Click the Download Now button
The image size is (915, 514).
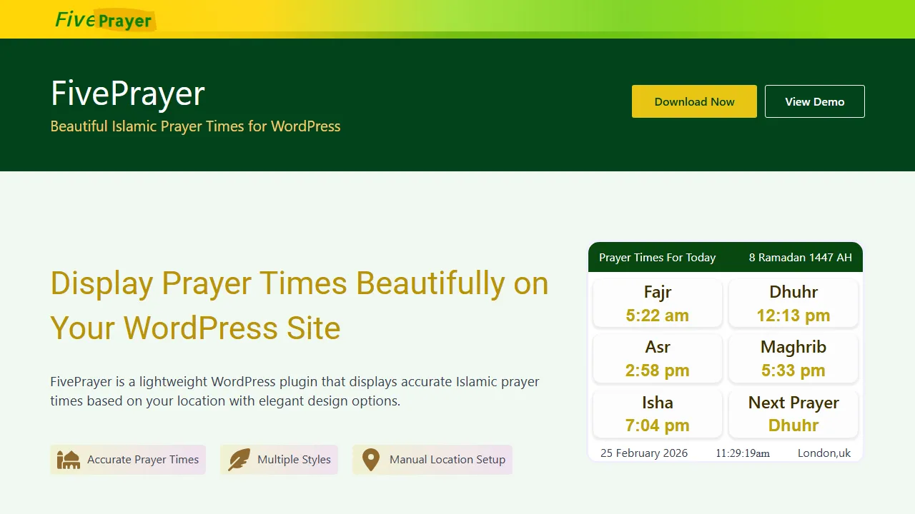[x=694, y=101]
